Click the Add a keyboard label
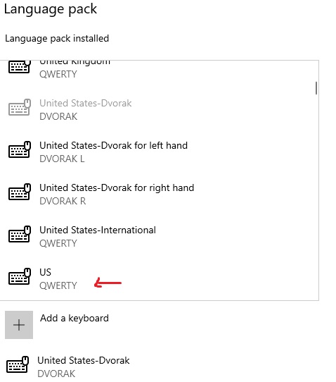 [75, 318]
